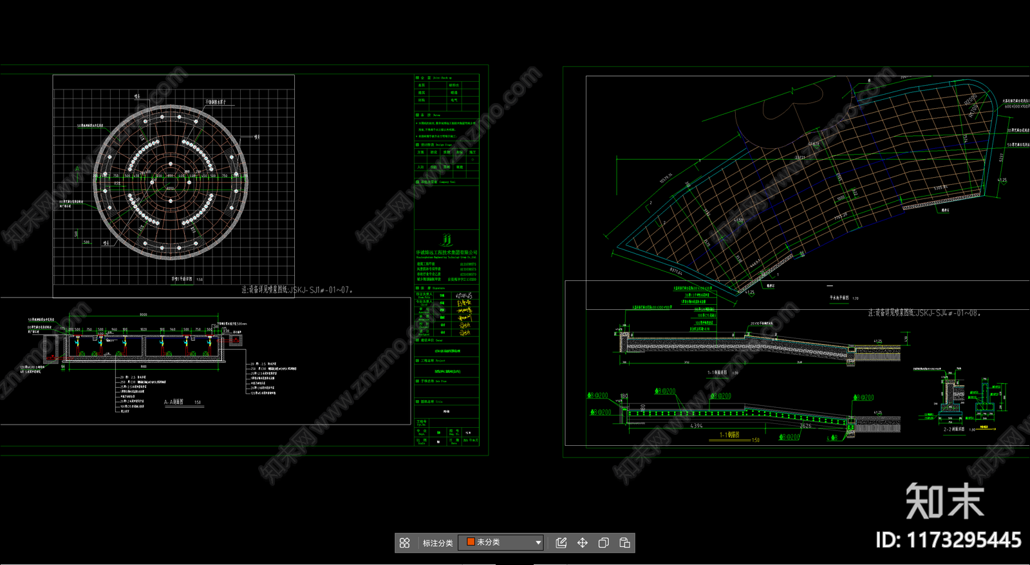Open the four-square grid menu icon
The height and width of the screenshot is (565, 1030).
[x=404, y=543]
